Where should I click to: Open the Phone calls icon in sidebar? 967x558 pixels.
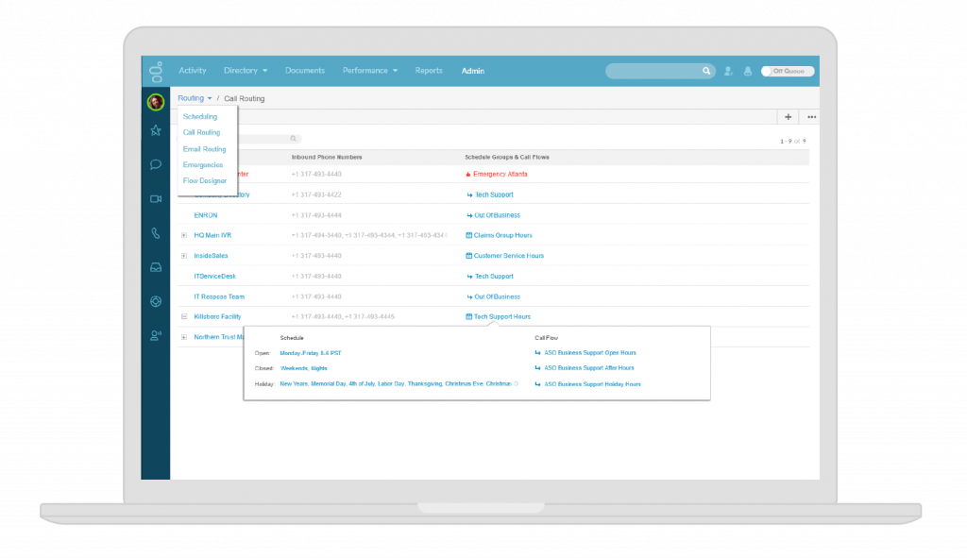tap(156, 233)
